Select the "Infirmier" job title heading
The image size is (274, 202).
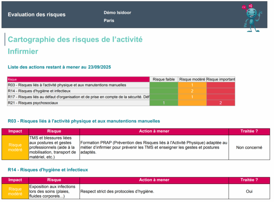[x=23, y=51]
